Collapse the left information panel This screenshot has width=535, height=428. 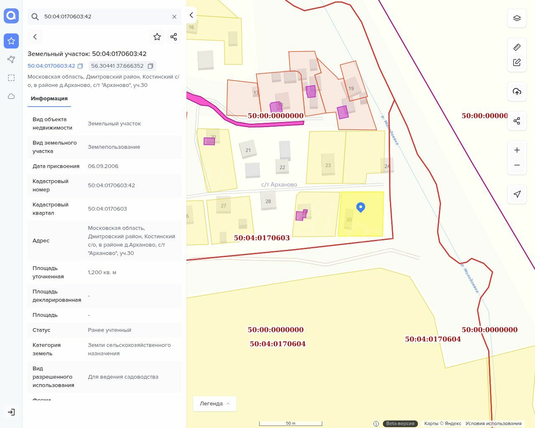click(x=191, y=15)
